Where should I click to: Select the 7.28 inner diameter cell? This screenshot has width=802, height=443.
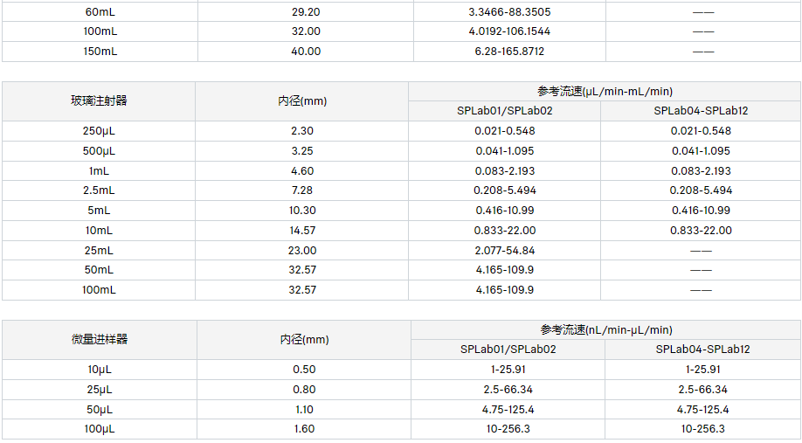(302, 190)
